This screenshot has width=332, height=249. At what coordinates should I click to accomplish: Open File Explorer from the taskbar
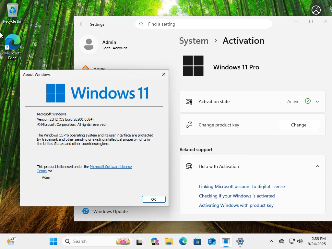pos(169,241)
